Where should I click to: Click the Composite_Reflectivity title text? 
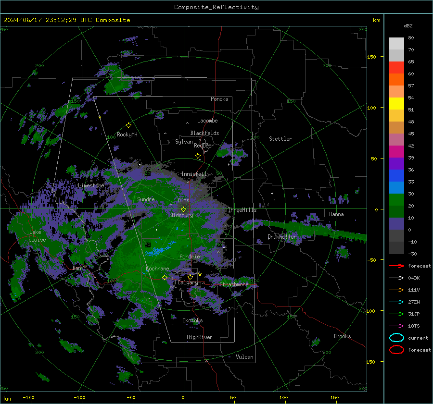click(216, 7)
